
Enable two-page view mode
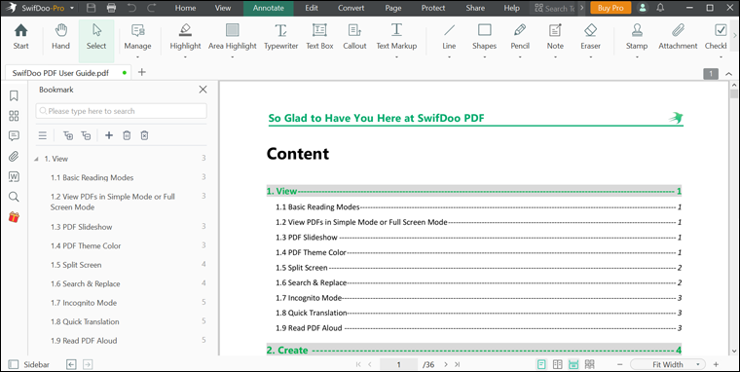pos(557,364)
